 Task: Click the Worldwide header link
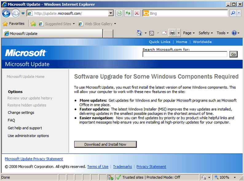[x=202, y=42]
